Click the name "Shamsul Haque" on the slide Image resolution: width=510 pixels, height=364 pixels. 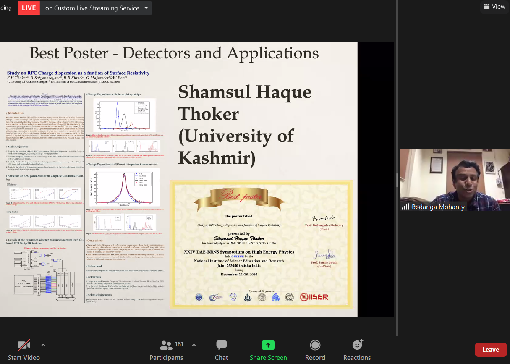[x=245, y=92]
